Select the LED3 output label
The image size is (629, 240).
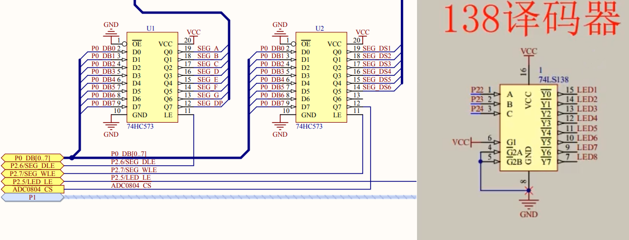587,109
